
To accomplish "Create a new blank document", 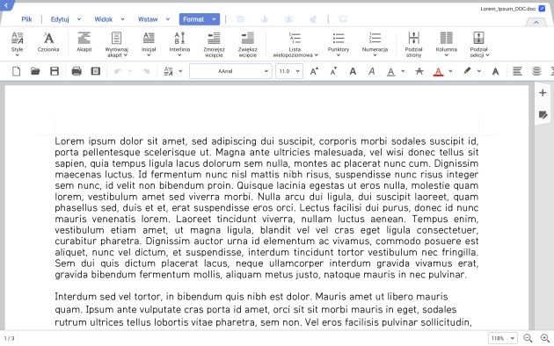I will pos(16,71).
